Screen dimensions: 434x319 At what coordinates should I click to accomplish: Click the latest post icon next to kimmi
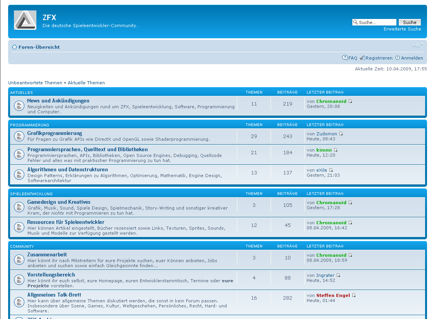coord(336,150)
